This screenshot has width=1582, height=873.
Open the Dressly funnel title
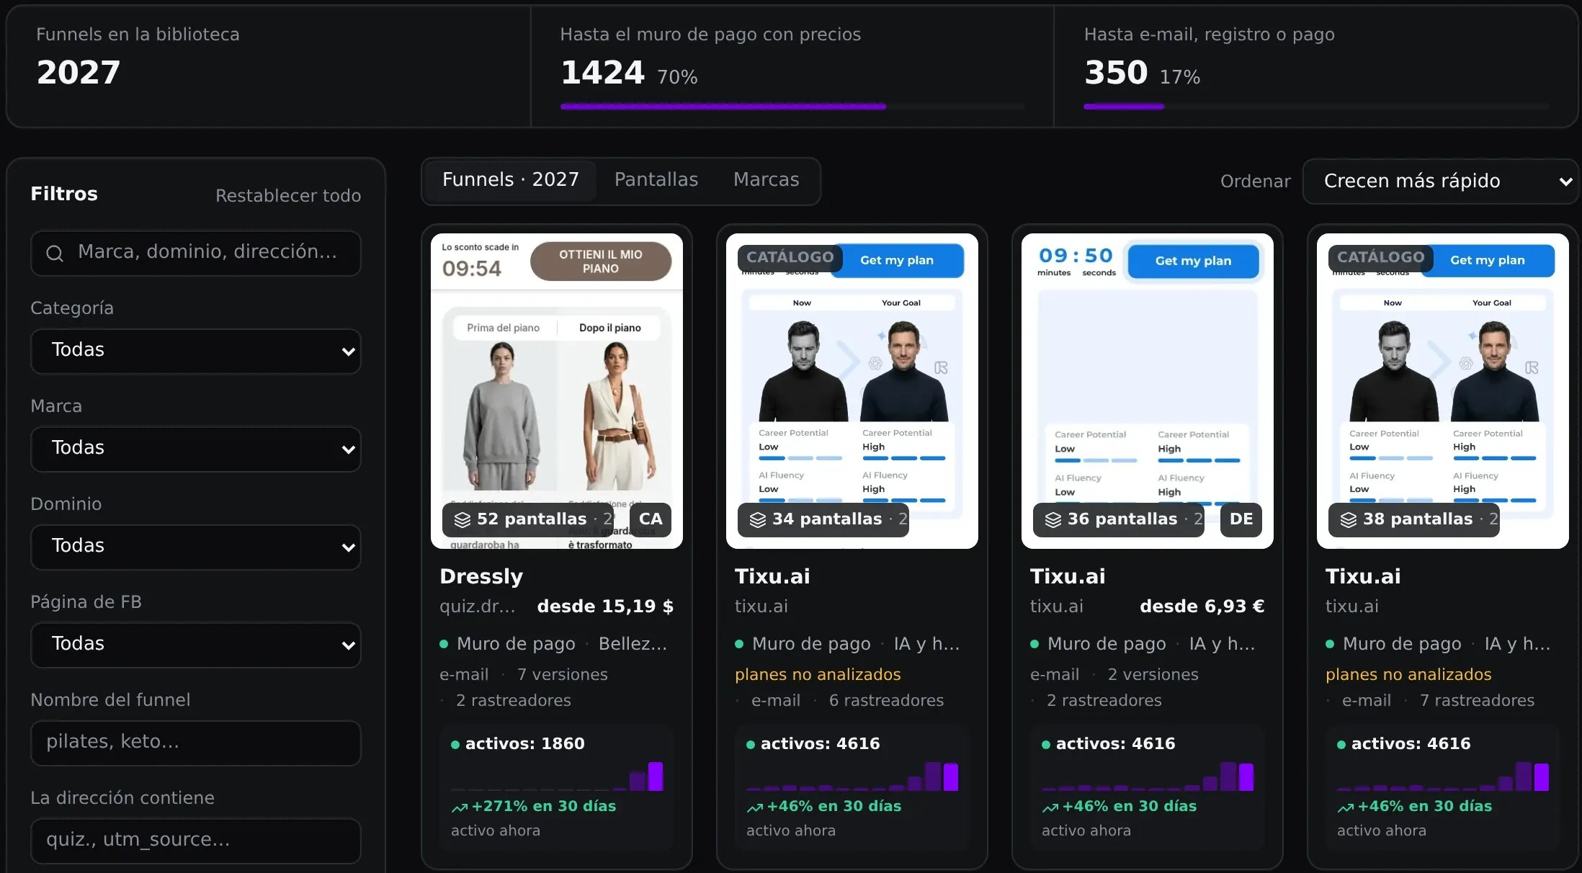pyautogui.click(x=481, y=576)
